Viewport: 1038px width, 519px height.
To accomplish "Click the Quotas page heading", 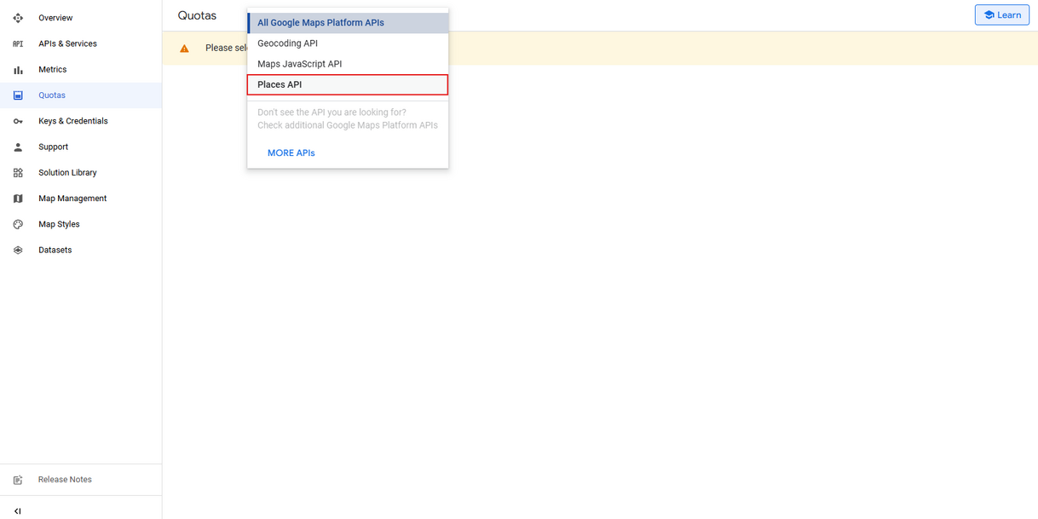I will 197,15.
